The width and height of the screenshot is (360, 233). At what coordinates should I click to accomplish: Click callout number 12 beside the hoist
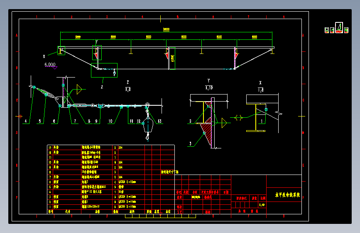(x=138, y=121)
